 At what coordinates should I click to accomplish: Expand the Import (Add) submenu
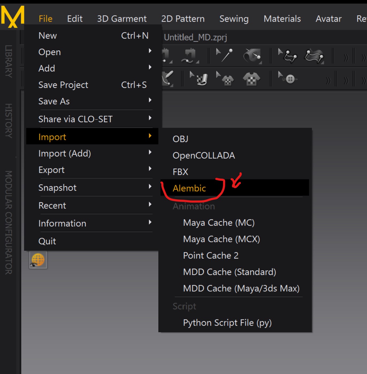coord(93,153)
